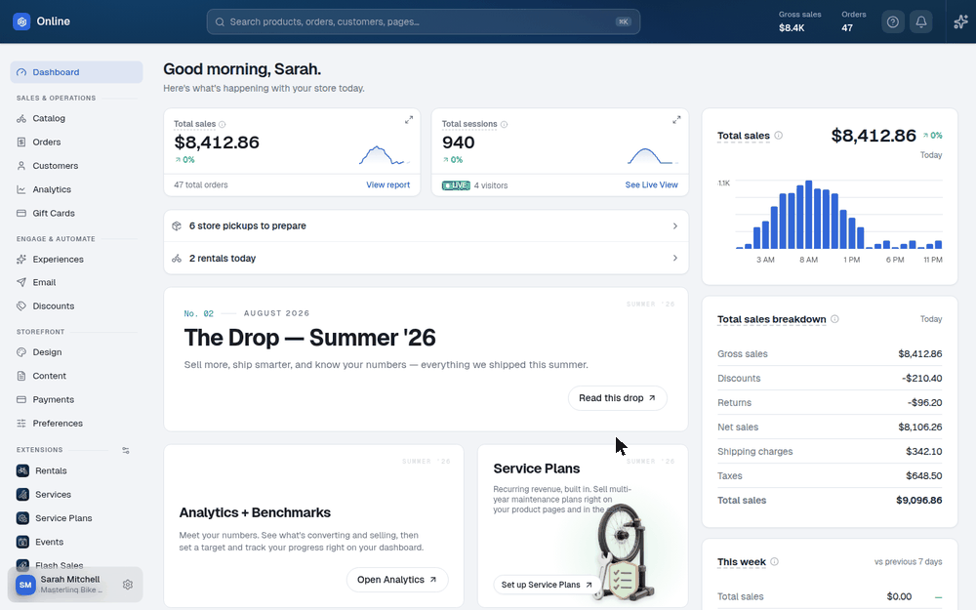
Task: Click the Orders 47 header stat
Action: (x=853, y=21)
